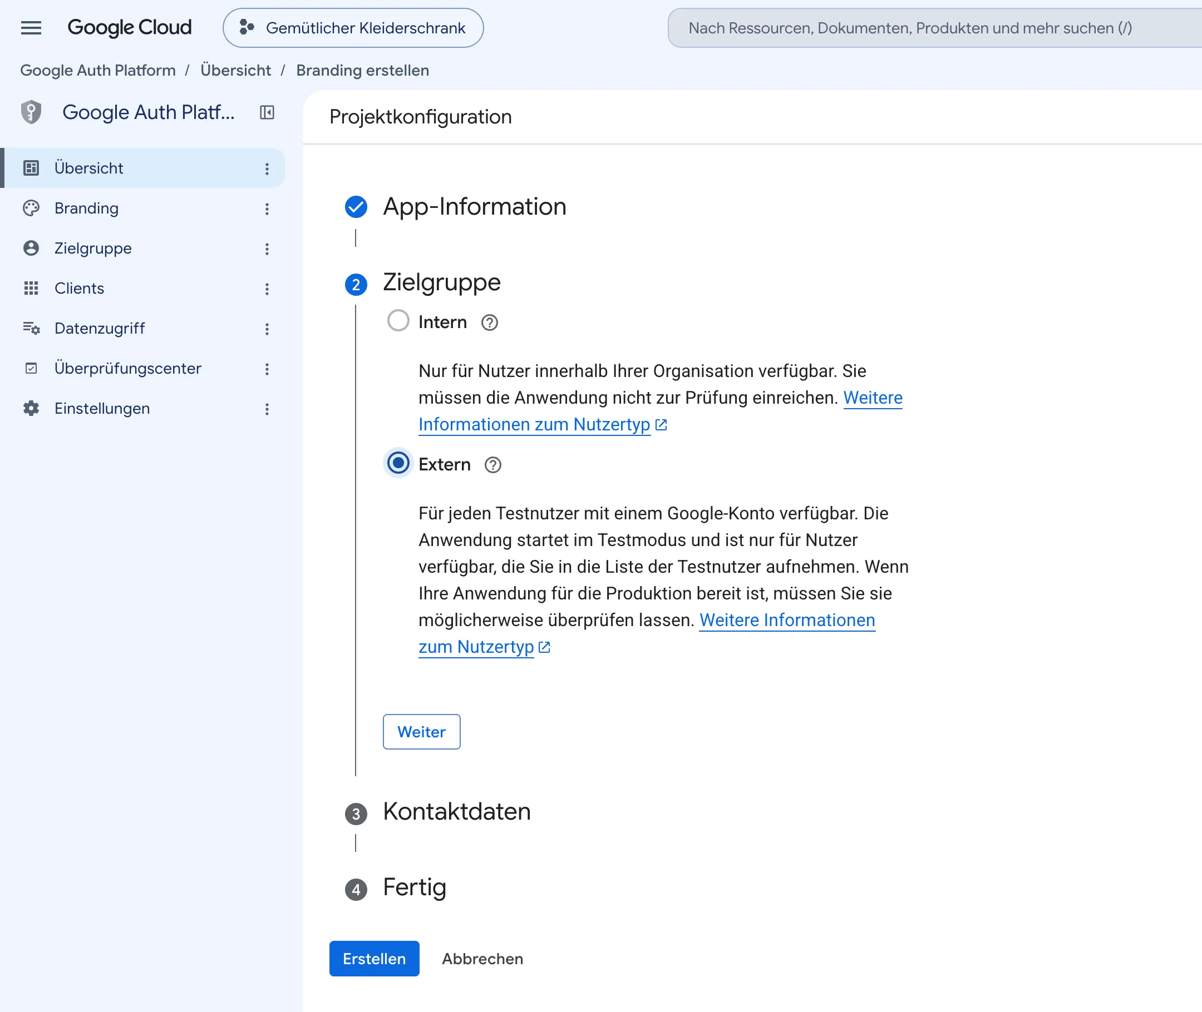Select the Extern radio button
Screen dimensions: 1202x1012
pyautogui.click(x=398, y=463)
